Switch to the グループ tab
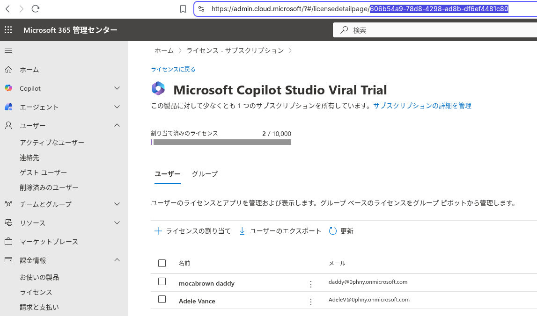 205,174
